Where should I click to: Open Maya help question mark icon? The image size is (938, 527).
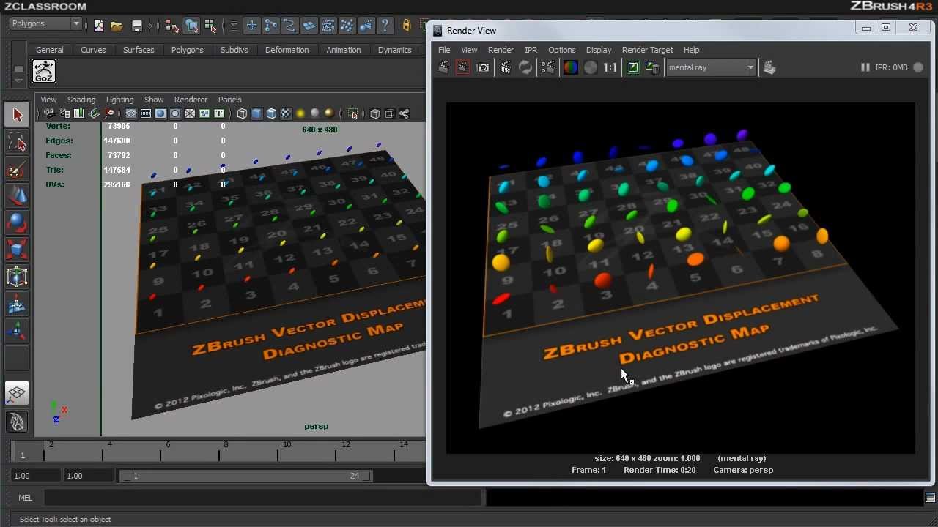click(x=385, y=26)
